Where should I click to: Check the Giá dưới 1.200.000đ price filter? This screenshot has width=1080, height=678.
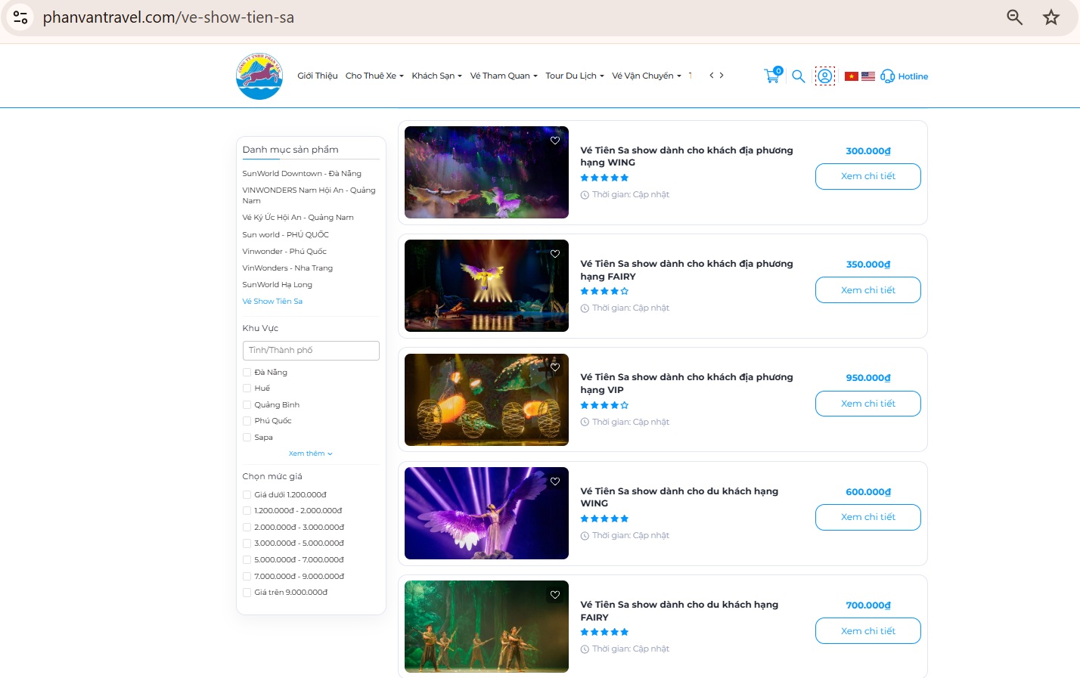247,494
